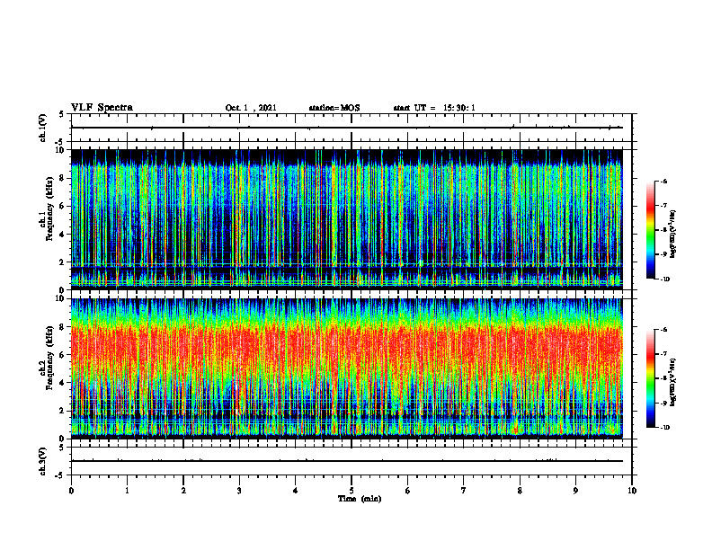The width and height of the screenshot is (712, 550).
Task: Click the time axis tick label "3"
Action: point(239,491)
